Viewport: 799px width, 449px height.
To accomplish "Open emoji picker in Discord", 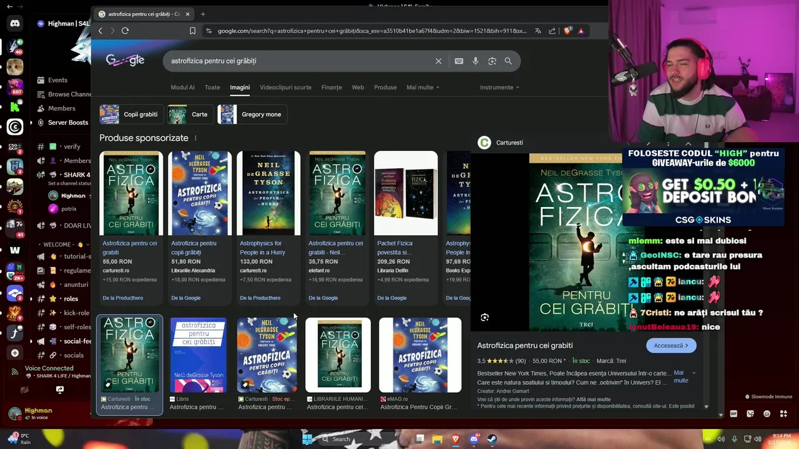I will coord(767,413).
